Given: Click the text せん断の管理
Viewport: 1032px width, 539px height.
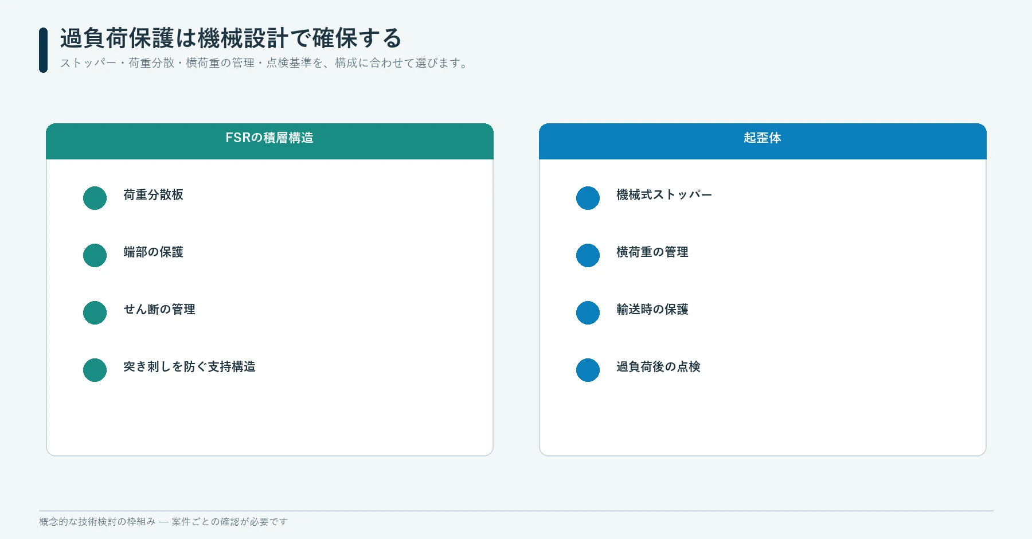Looking at the screenshot, I should pos(159,310).
